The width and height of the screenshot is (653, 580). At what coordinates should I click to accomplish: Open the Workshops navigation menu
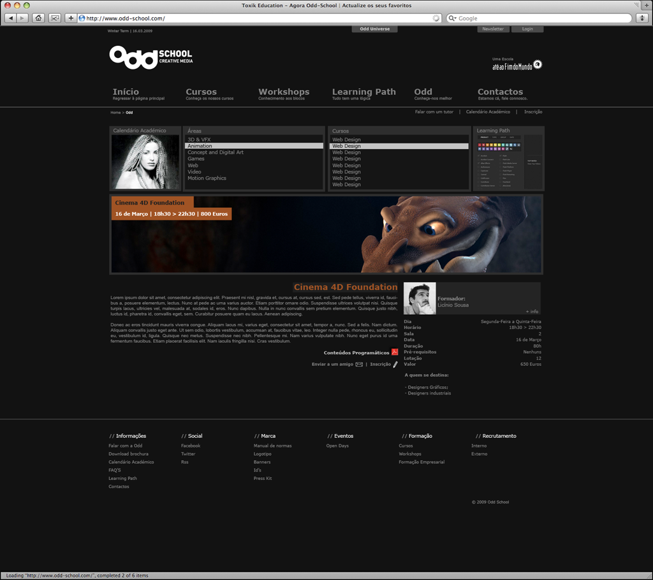283,92
